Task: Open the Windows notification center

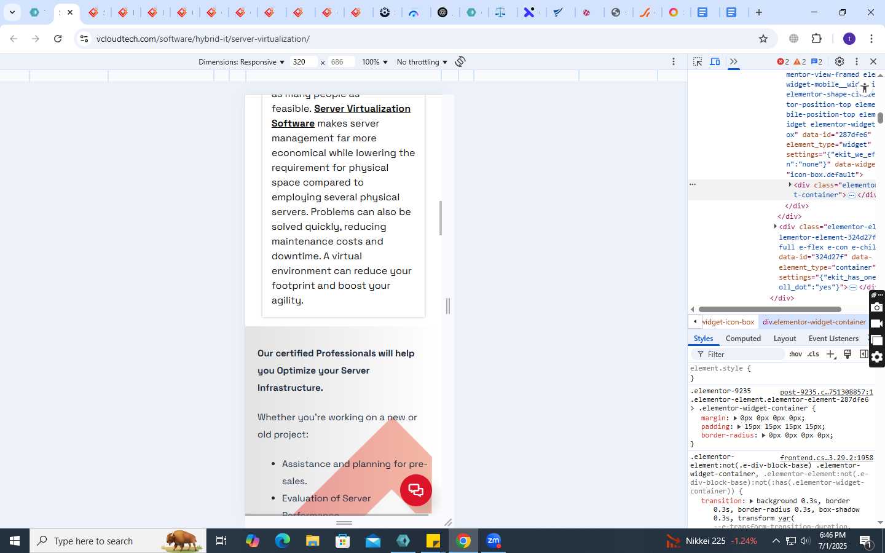Action: pos(866,541)
